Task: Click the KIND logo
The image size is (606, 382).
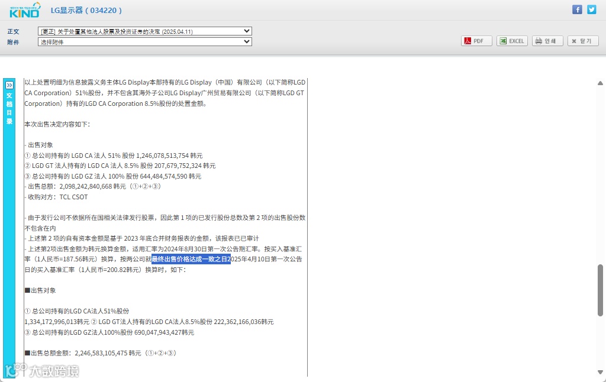Action: pyautogui.click(x=25, y=10)
